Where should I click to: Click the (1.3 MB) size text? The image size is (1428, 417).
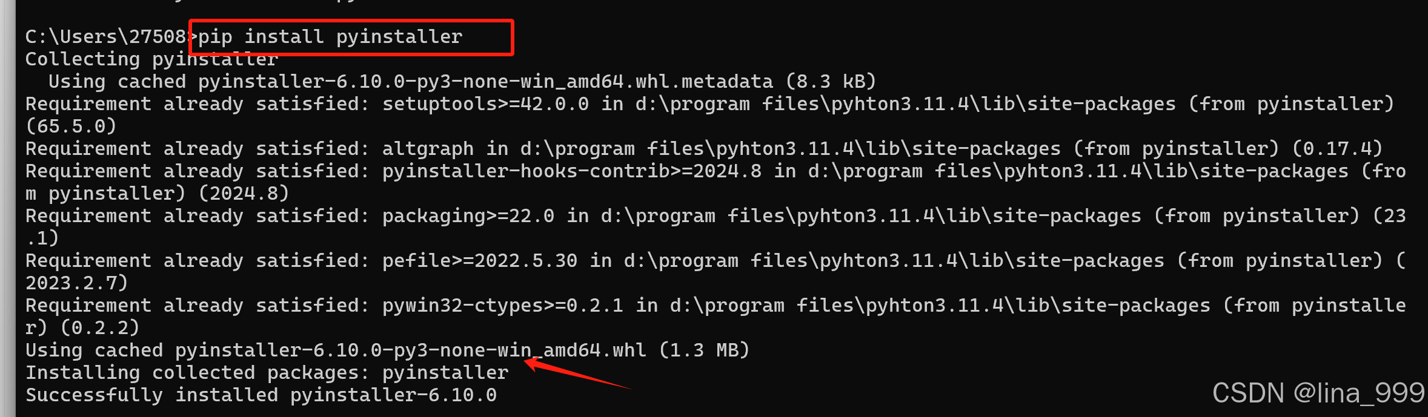(x=704, y=350)
